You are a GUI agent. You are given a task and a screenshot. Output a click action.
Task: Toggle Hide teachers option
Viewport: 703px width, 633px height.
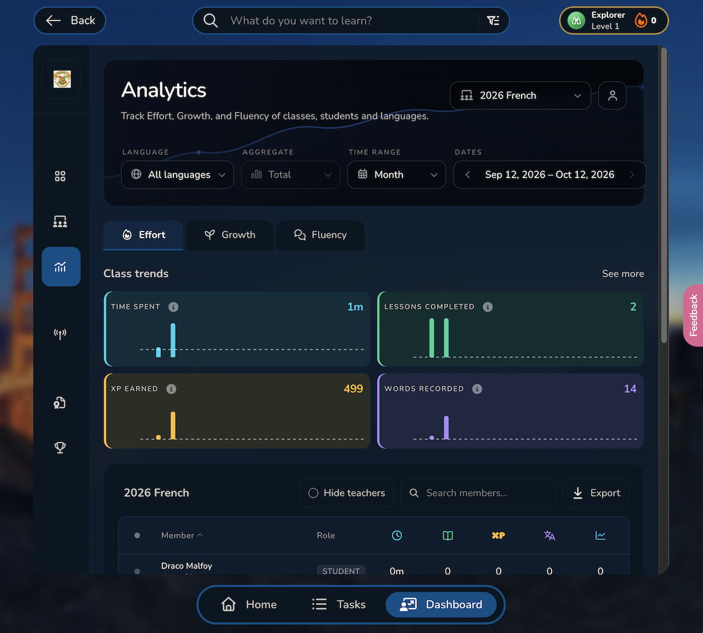pyautogui.click(x=347, y=493)
